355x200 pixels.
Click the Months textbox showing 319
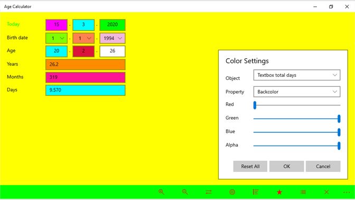pos(86,77)
